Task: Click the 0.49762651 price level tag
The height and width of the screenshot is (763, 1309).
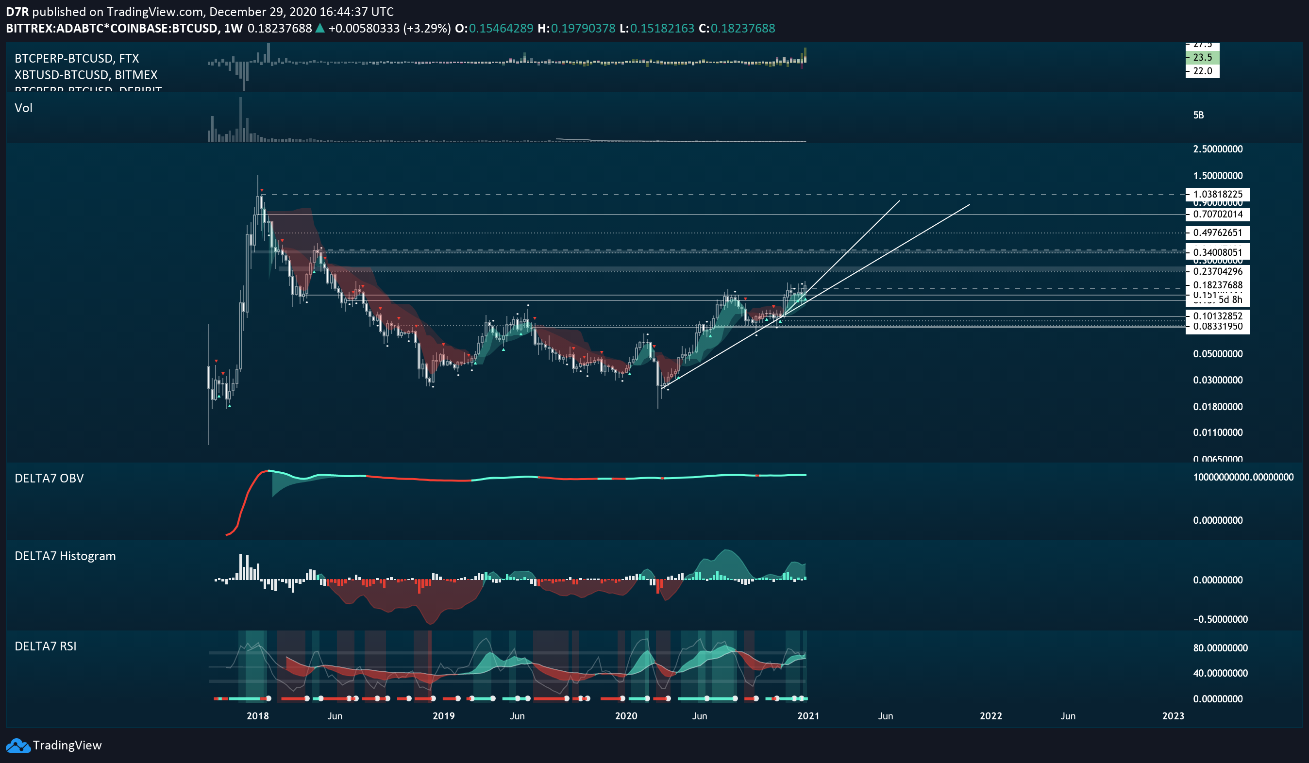Action: [1217, 232]
